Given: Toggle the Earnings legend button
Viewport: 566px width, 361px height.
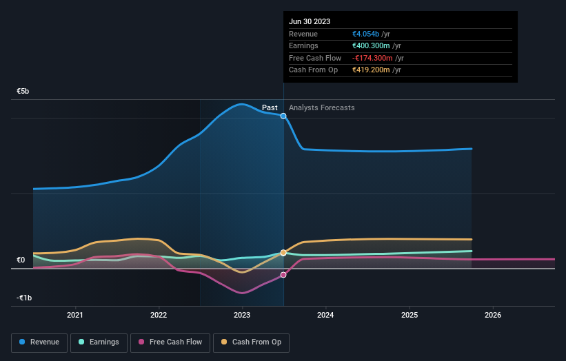Looking at the screenshot, I should [99, 342].
